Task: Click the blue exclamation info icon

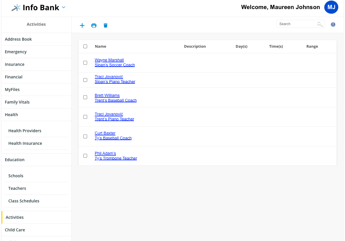Action: tap(333, 25)
